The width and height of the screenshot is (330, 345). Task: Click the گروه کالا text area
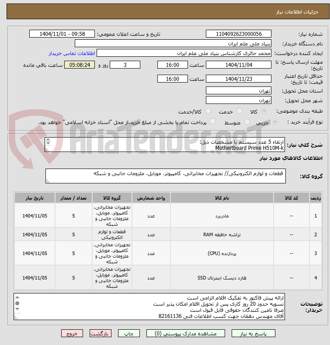point(166,176)
